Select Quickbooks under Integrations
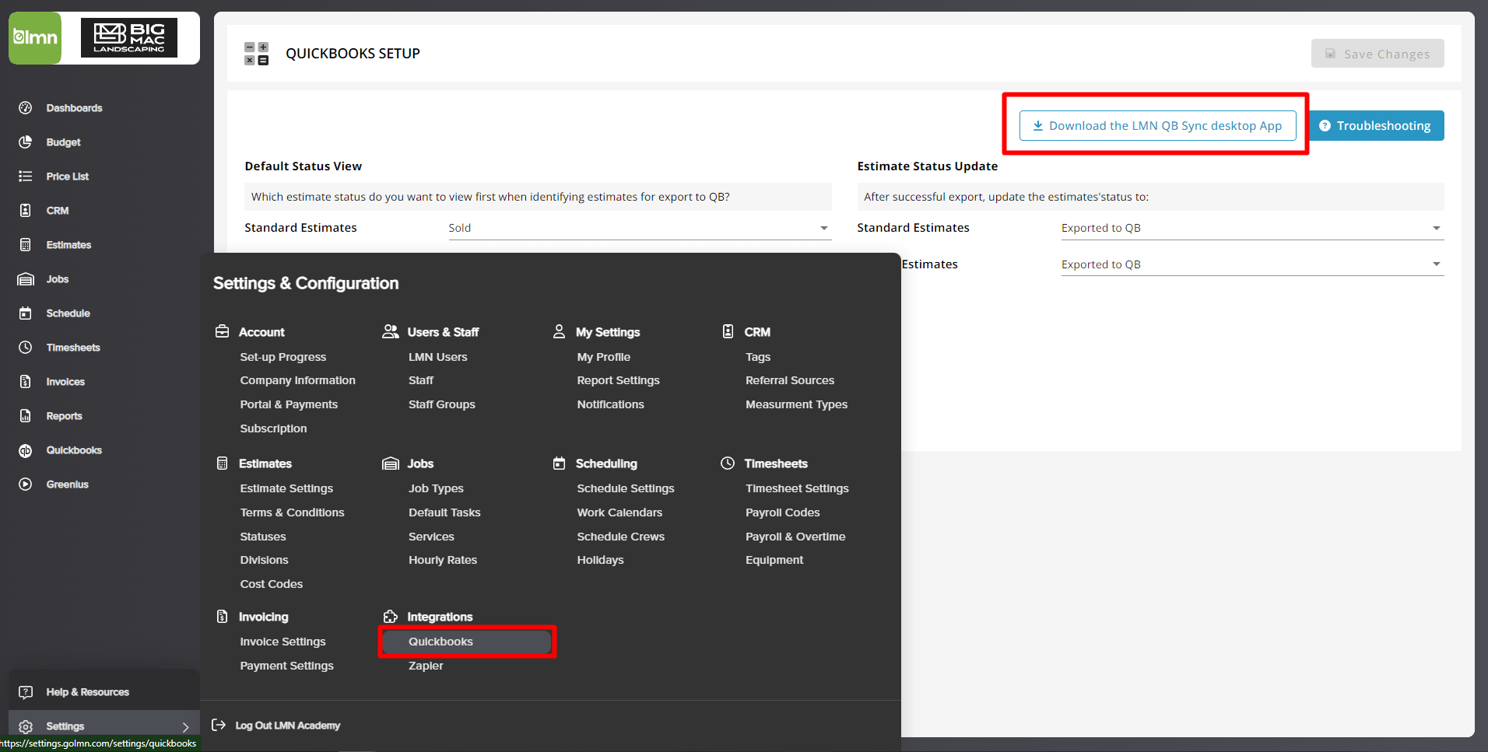Image resolution: width=1488 pixels, height=752 pixels. [x=440, y=642]
